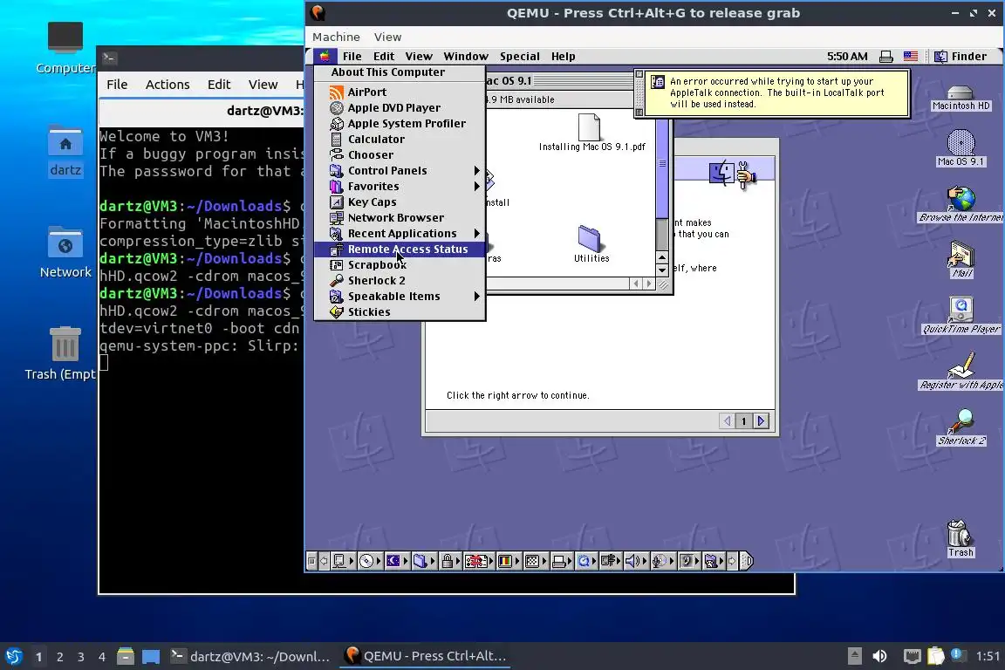The image size is (1005, 670).
Task: Click the scroll up arrow in Mac OS 9.1 window
Action: click(663, 257)
